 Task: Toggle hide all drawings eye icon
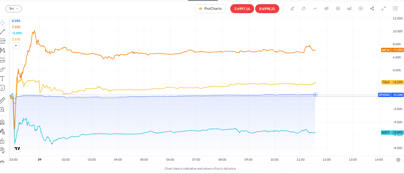(x=2, y=149)
